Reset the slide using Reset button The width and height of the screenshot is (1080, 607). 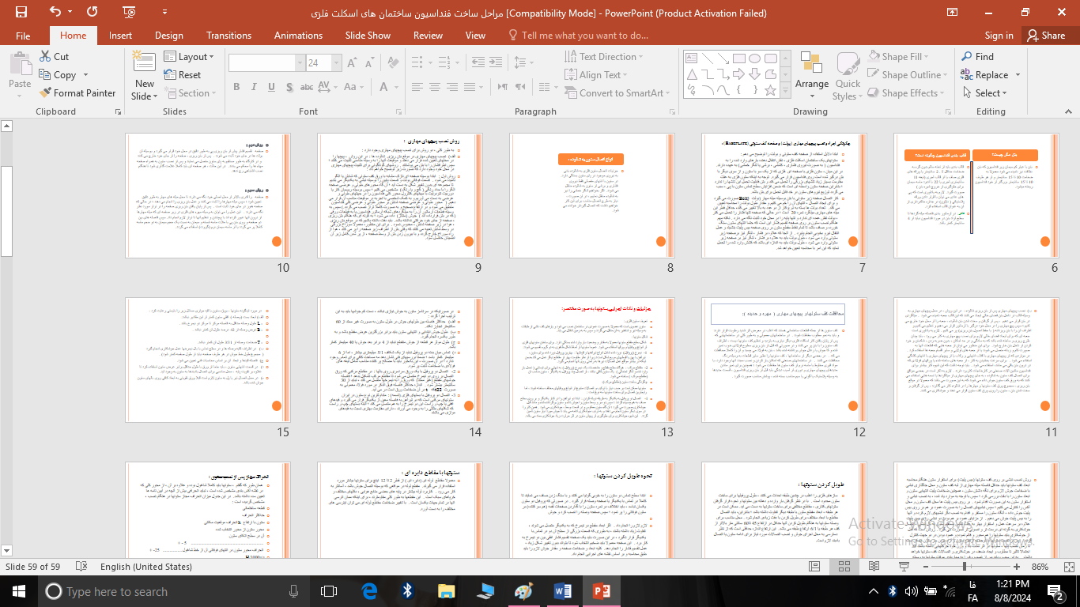click(x=182, y=75)
